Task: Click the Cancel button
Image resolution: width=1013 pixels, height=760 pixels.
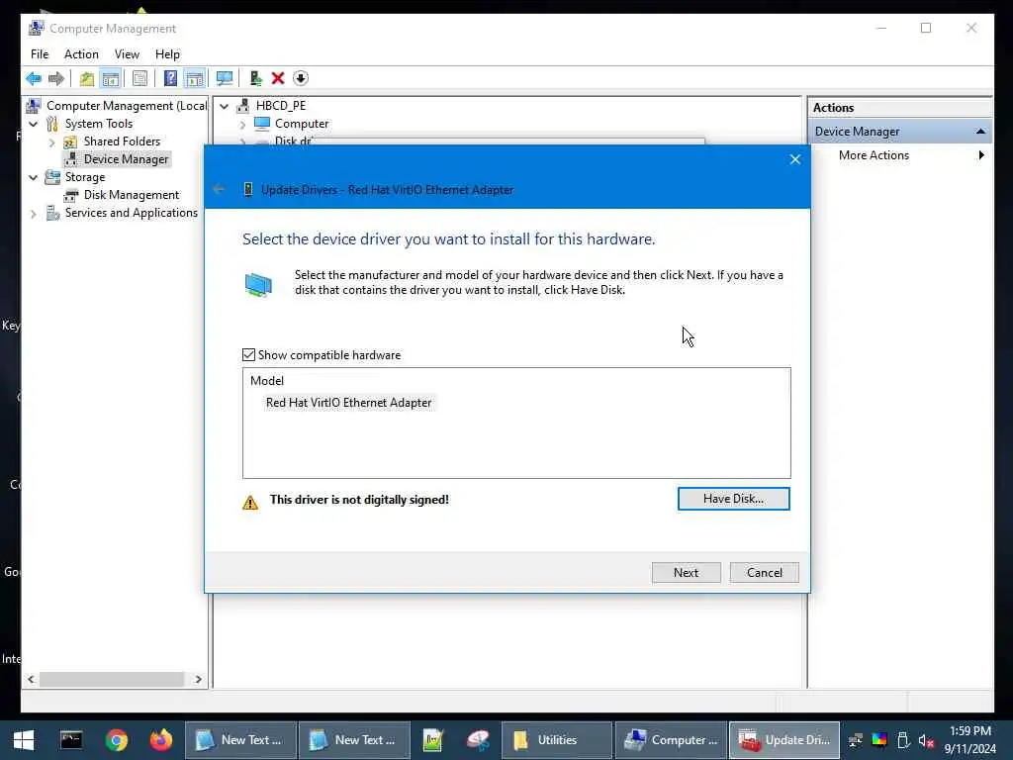Action: pos(765,573)
